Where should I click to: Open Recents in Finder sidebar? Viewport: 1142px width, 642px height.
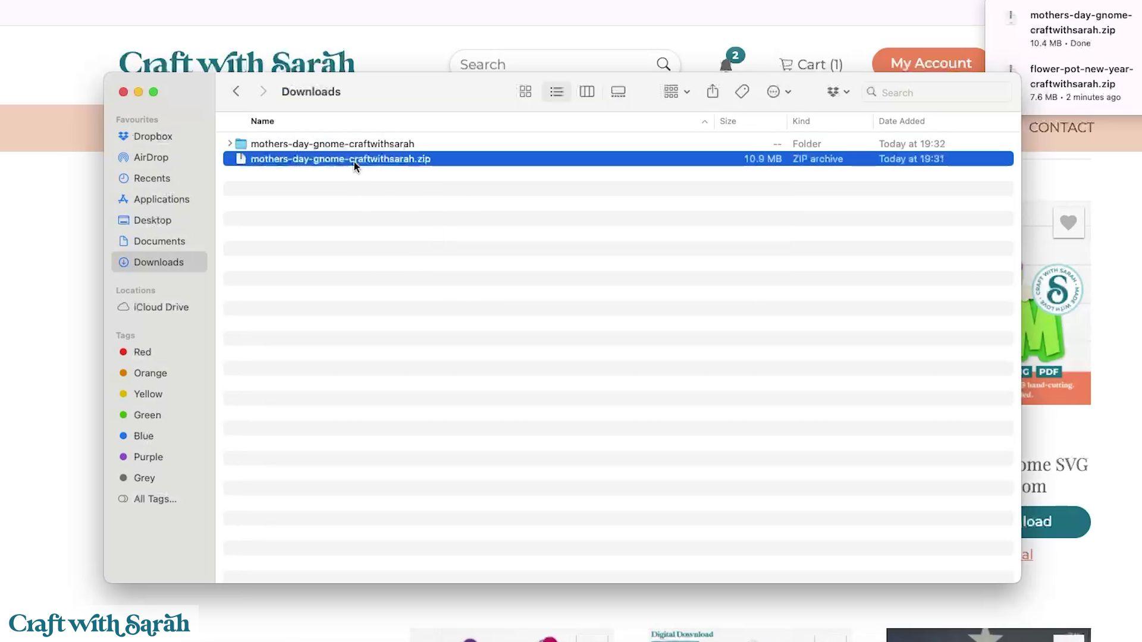[159, 178]
